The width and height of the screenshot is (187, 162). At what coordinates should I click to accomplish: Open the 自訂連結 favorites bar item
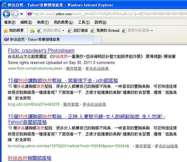click(78, 31)
